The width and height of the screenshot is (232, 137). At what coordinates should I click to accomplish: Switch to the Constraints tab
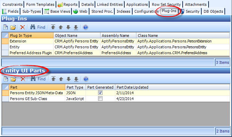pyautogui.click(x=12, y=4)
